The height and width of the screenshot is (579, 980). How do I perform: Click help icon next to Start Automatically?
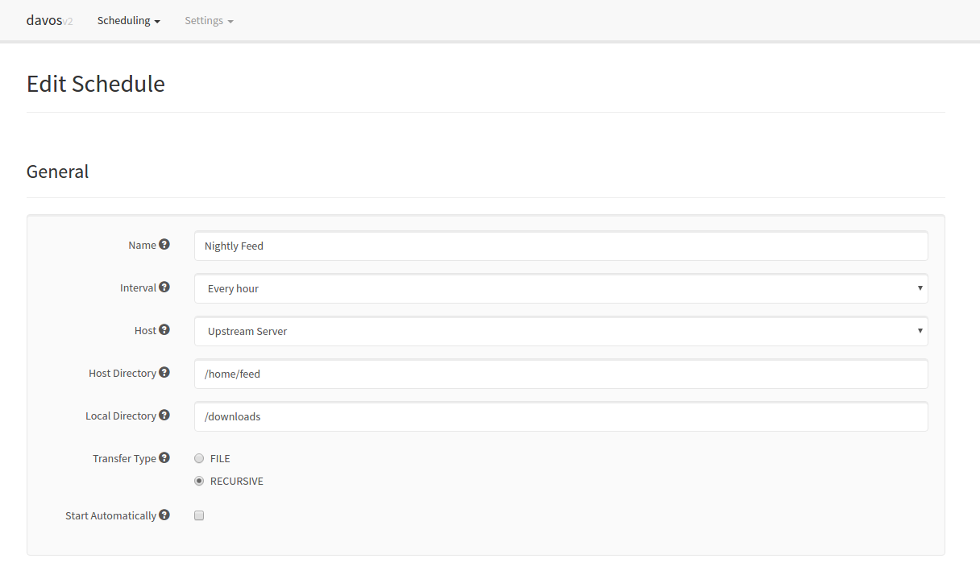point(164,515)
